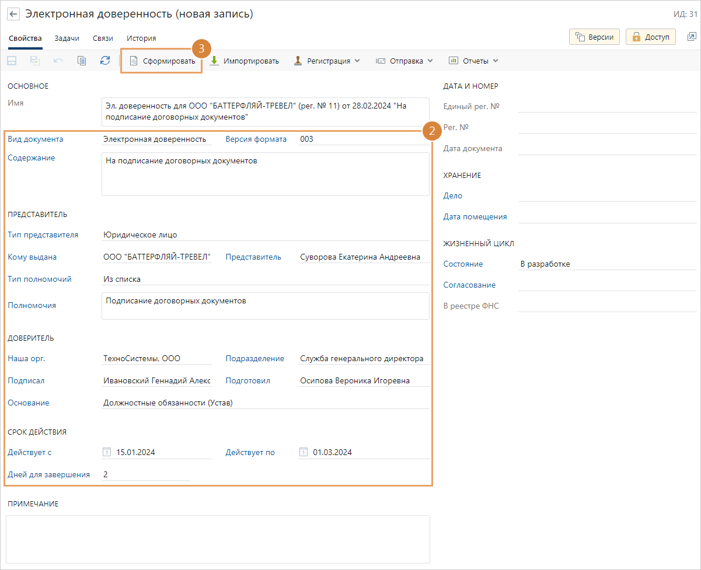
Task: Expand the Регистрация dropdown
Action: (x=327, y=61)
